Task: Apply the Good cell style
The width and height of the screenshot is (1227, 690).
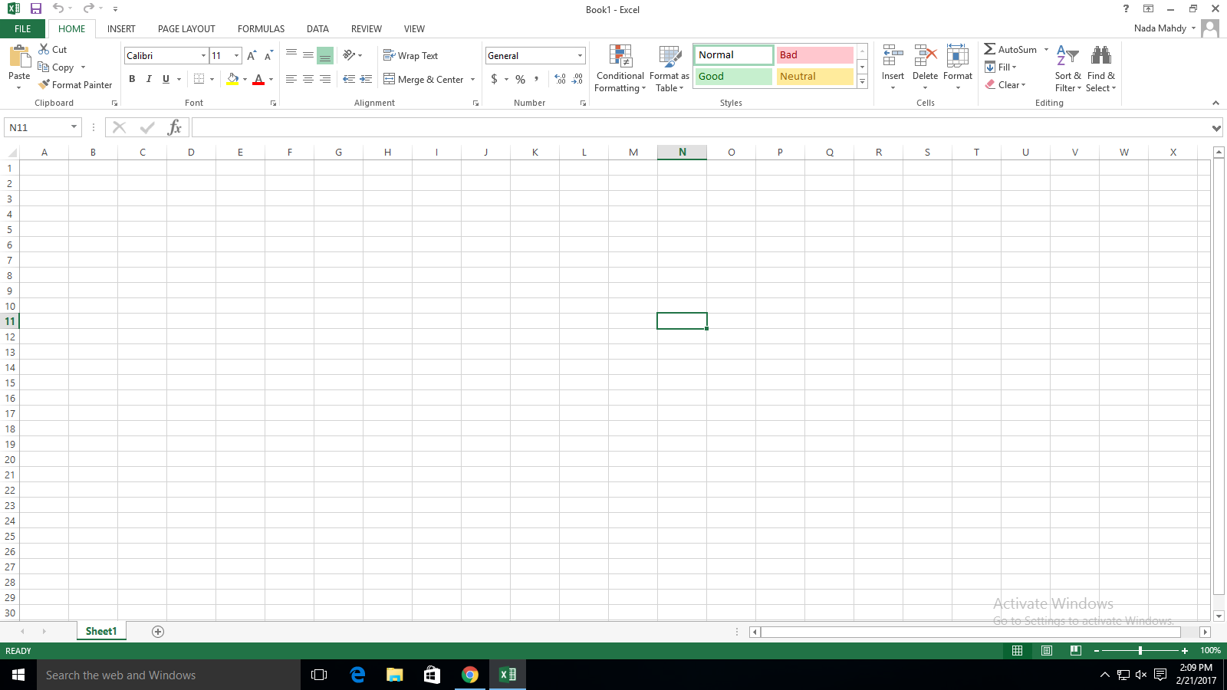Action: click(x=734, y=77)
